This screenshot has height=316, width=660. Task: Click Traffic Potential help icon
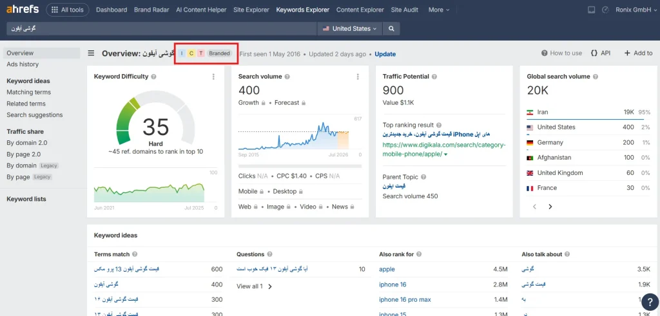pos(434,77)
